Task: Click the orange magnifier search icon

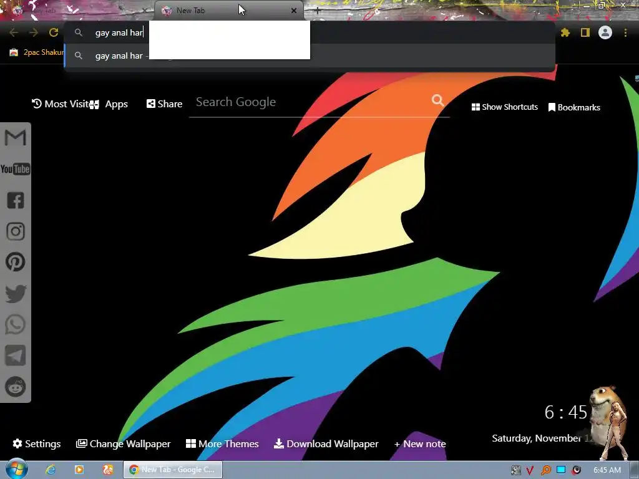Action: (x=437, y=100)
